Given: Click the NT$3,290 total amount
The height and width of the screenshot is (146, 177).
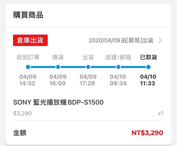Looking at the screenshot, I should click(147, 133).
